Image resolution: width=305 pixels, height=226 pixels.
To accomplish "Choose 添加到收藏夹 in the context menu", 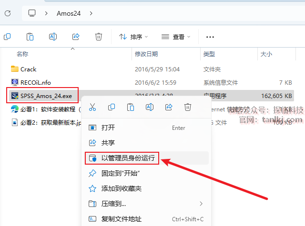I will point(147,188).
